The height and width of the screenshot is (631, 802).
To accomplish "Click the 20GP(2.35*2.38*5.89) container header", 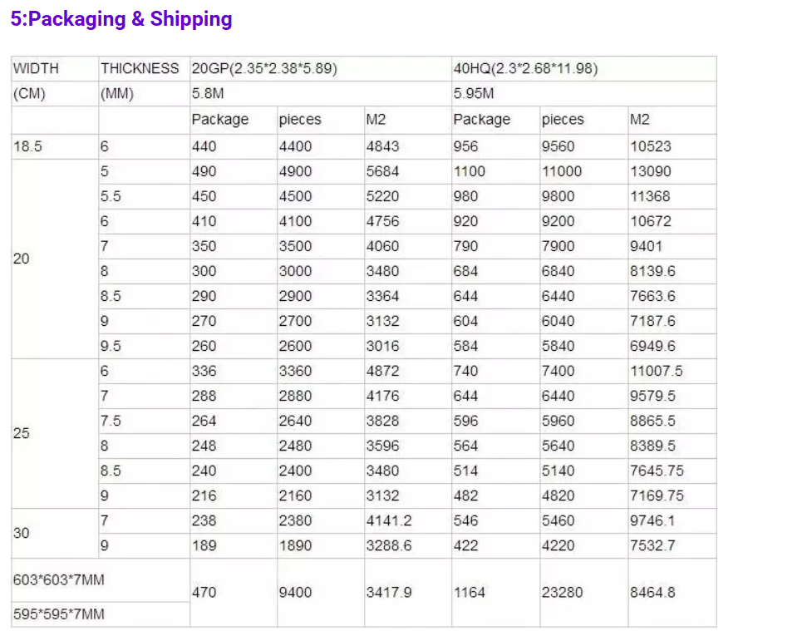I will tap(320, 68).
